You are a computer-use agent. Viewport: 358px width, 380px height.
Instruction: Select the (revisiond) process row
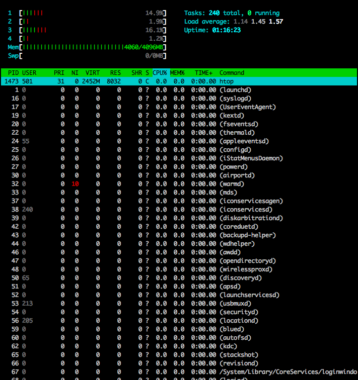[x=179, y=363]
